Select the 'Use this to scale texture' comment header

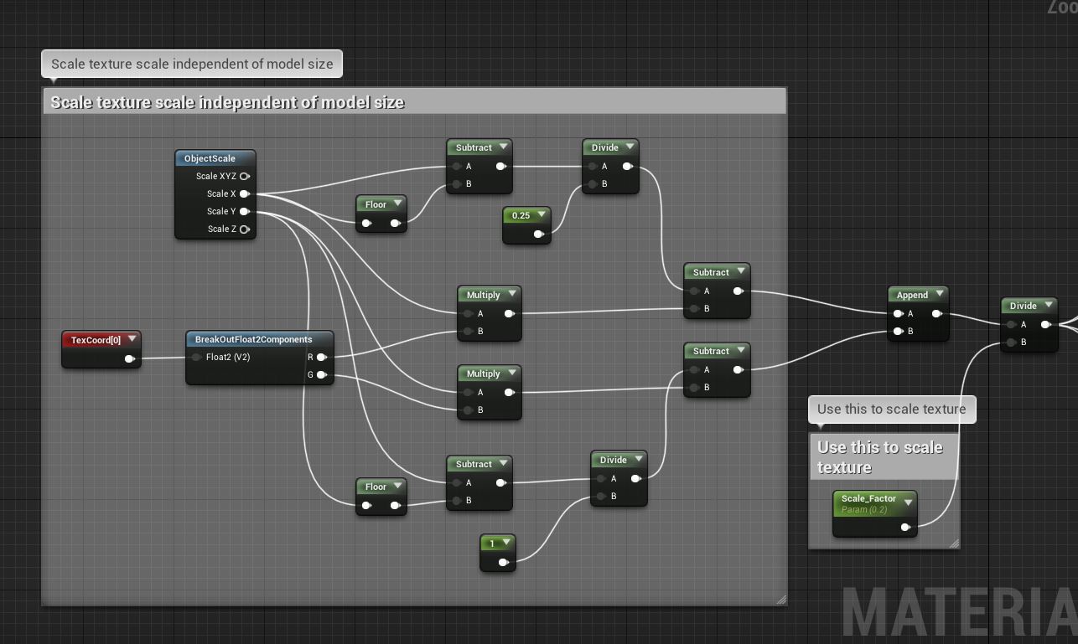(884, 457)
